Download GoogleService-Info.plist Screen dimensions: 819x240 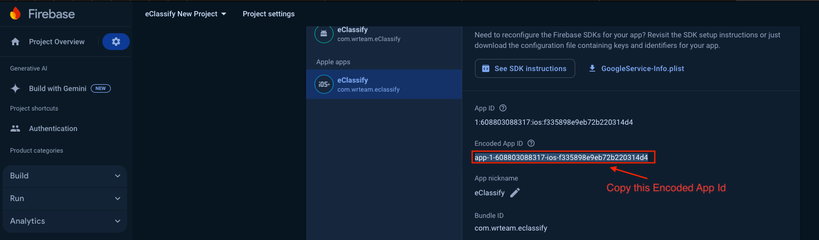tap(636, 68)
